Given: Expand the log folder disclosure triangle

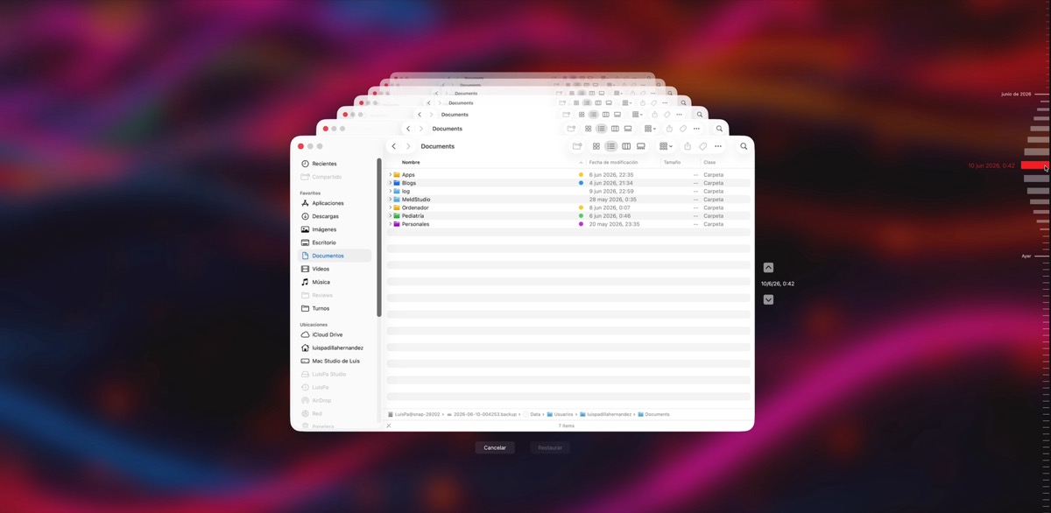Looking at the screenshot, I should [391, 191].
